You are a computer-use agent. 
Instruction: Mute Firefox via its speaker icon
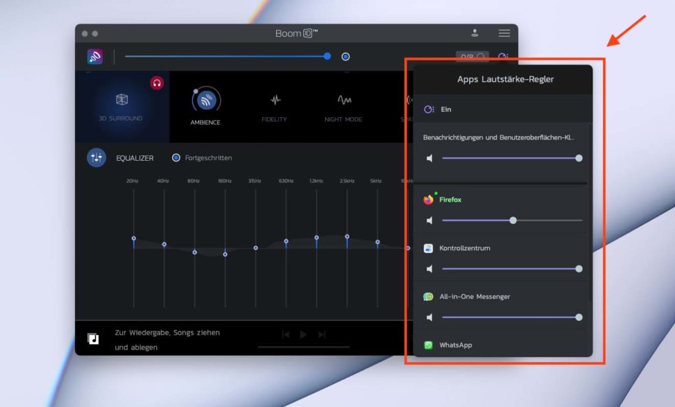click(x=430, y=220)
